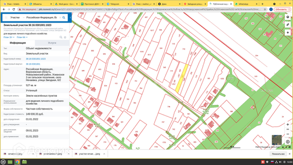Add parcel to favorites with star
Screen dimensions: 293x165
64,37
